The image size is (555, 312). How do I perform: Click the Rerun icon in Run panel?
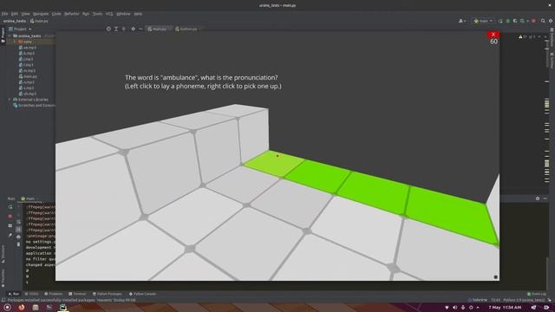[x=10, y=207]
